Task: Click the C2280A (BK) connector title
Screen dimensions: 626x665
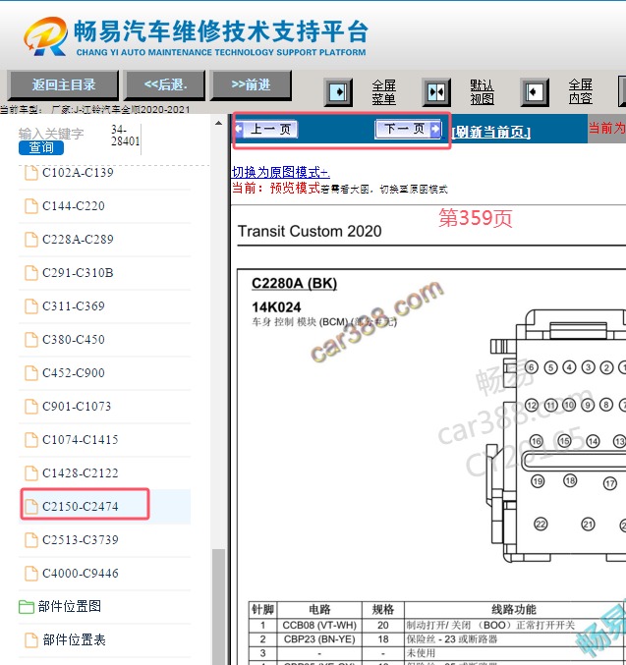Action: click(295, 283)
